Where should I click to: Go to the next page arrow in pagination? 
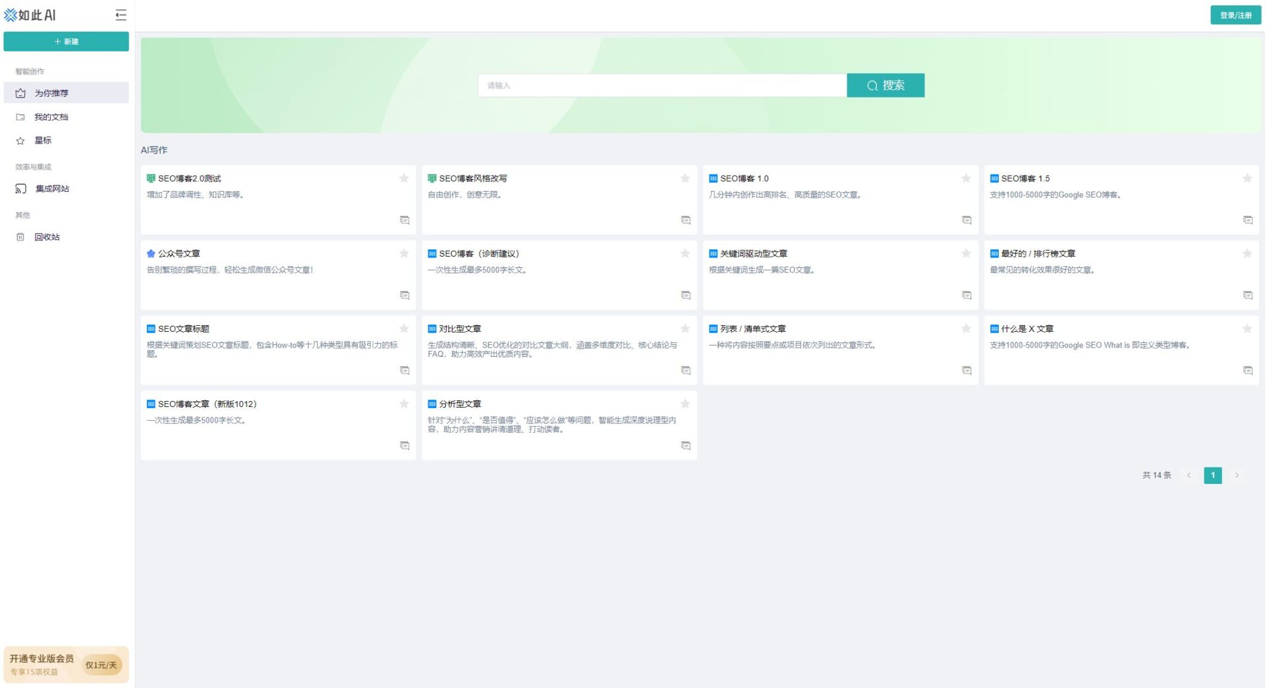point(1237,475)
